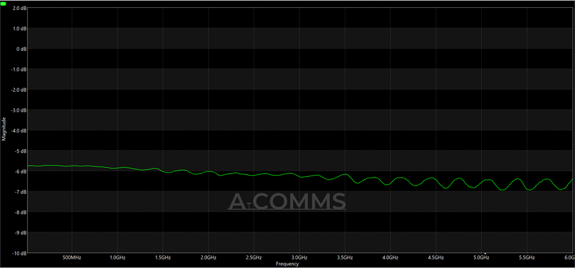This screenshot has height=268, width=575.
Task: Click the '2.5GHz' frequency label
Action: [x=254, y=257]
